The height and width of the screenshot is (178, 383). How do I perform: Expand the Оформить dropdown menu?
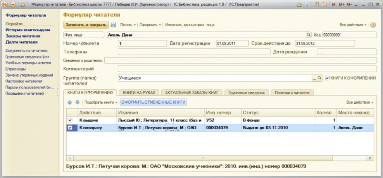(x=150, y=25)
